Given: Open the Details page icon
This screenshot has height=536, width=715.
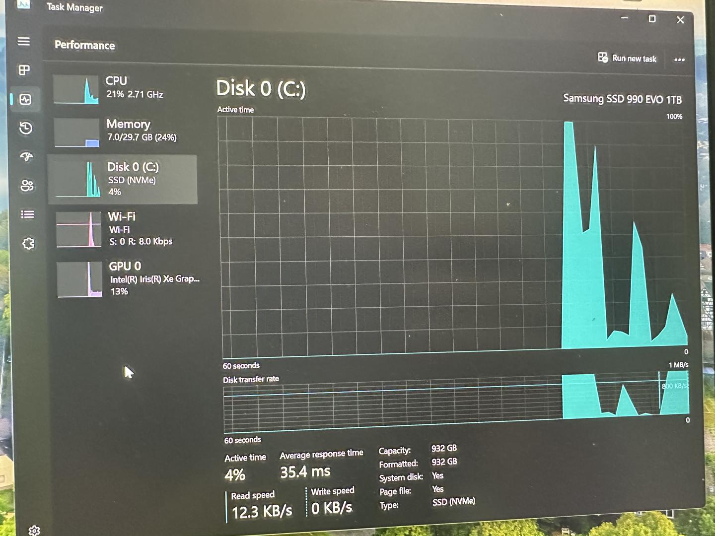Looking at the screenshot, I should [27, 214].
